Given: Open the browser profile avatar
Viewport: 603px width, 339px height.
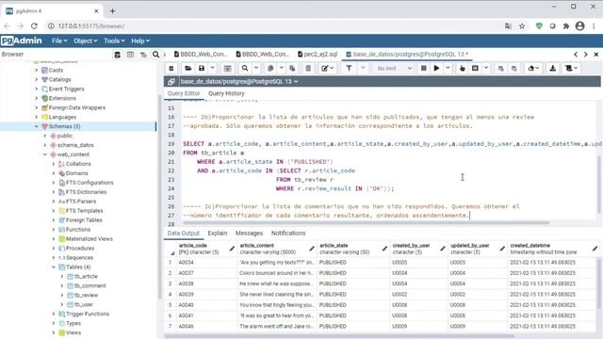Looking at the screenshot, I should click(580, 25).
